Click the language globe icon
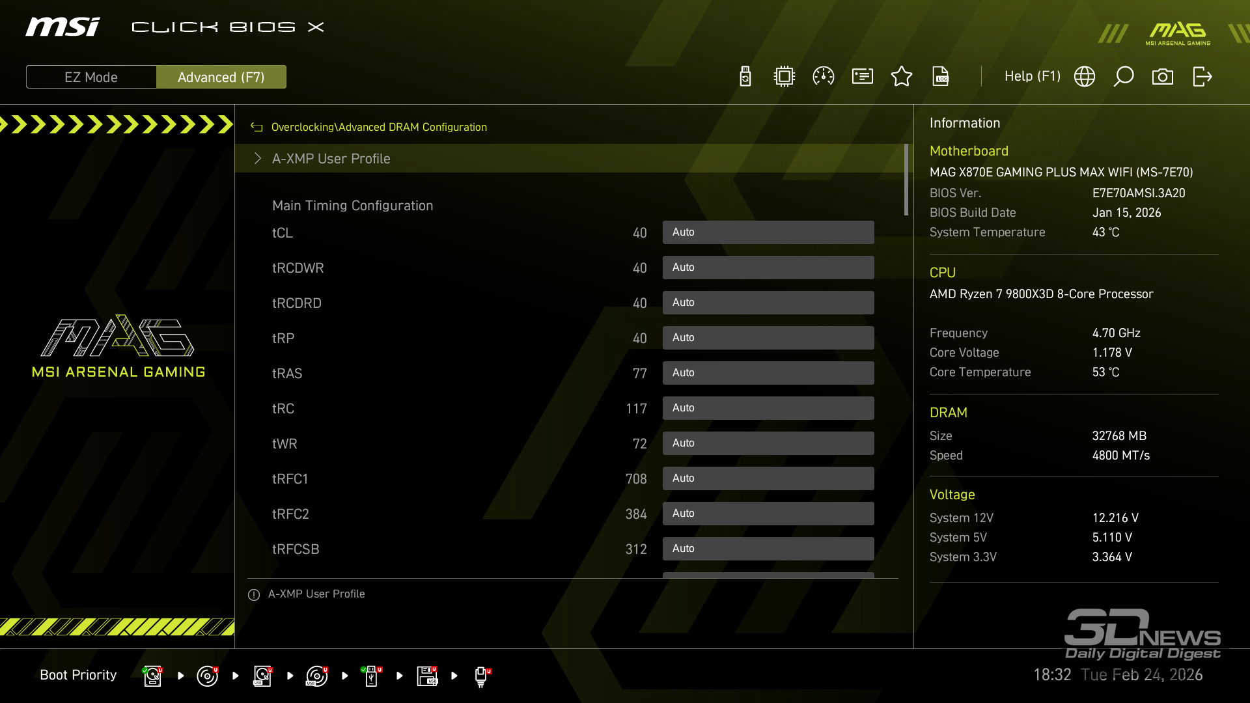 tap(1085, 77)
